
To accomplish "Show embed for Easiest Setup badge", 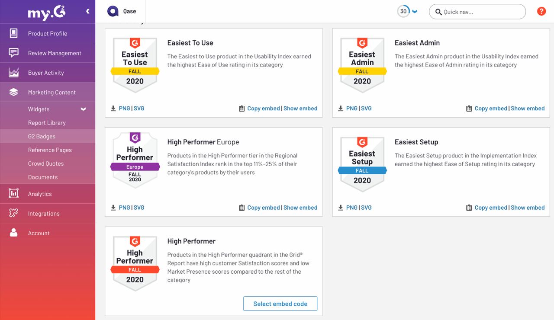I will tap(528, 208).
